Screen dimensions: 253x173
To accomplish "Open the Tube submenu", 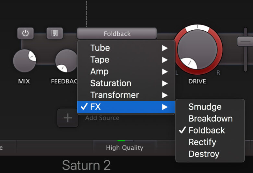I will pyautogui.click(x=126, y=48).
